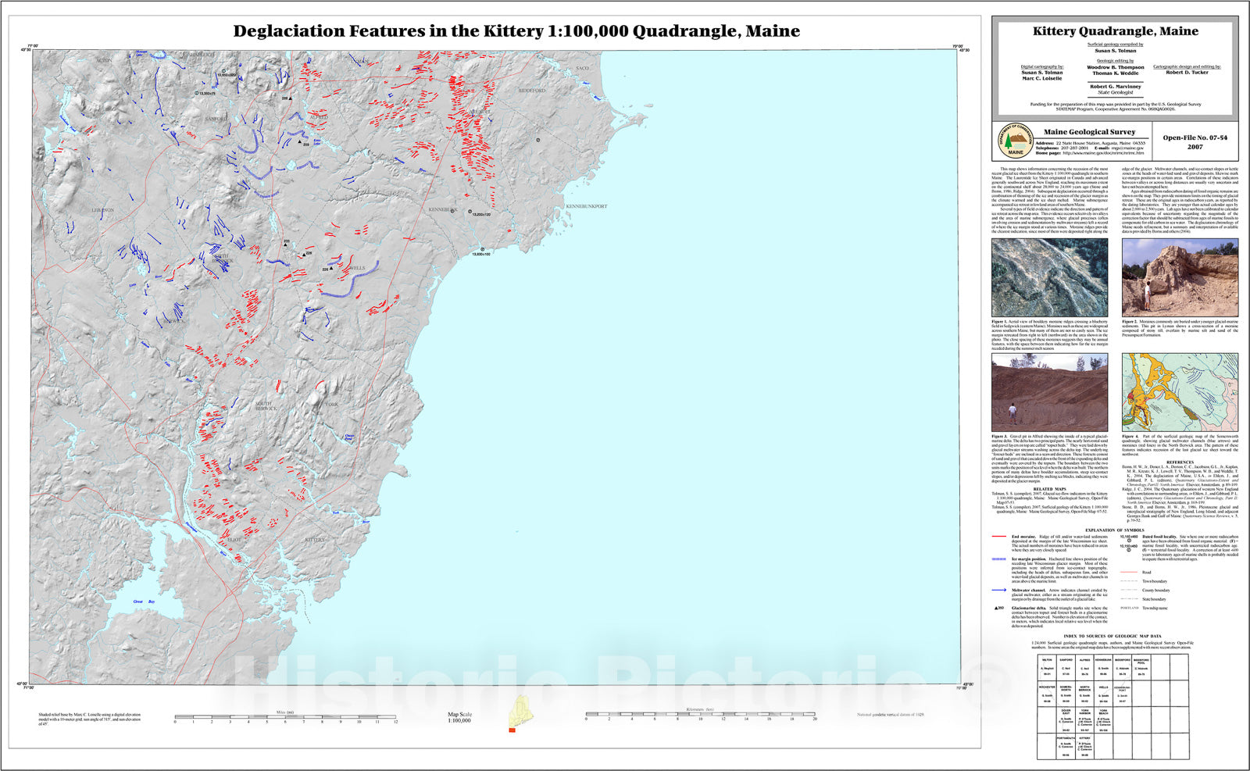Image resolution: width=1250 pixels, height=771 pixels.
Task: Select the ROCHESTER cell in the index grid
Action: 1047,694
